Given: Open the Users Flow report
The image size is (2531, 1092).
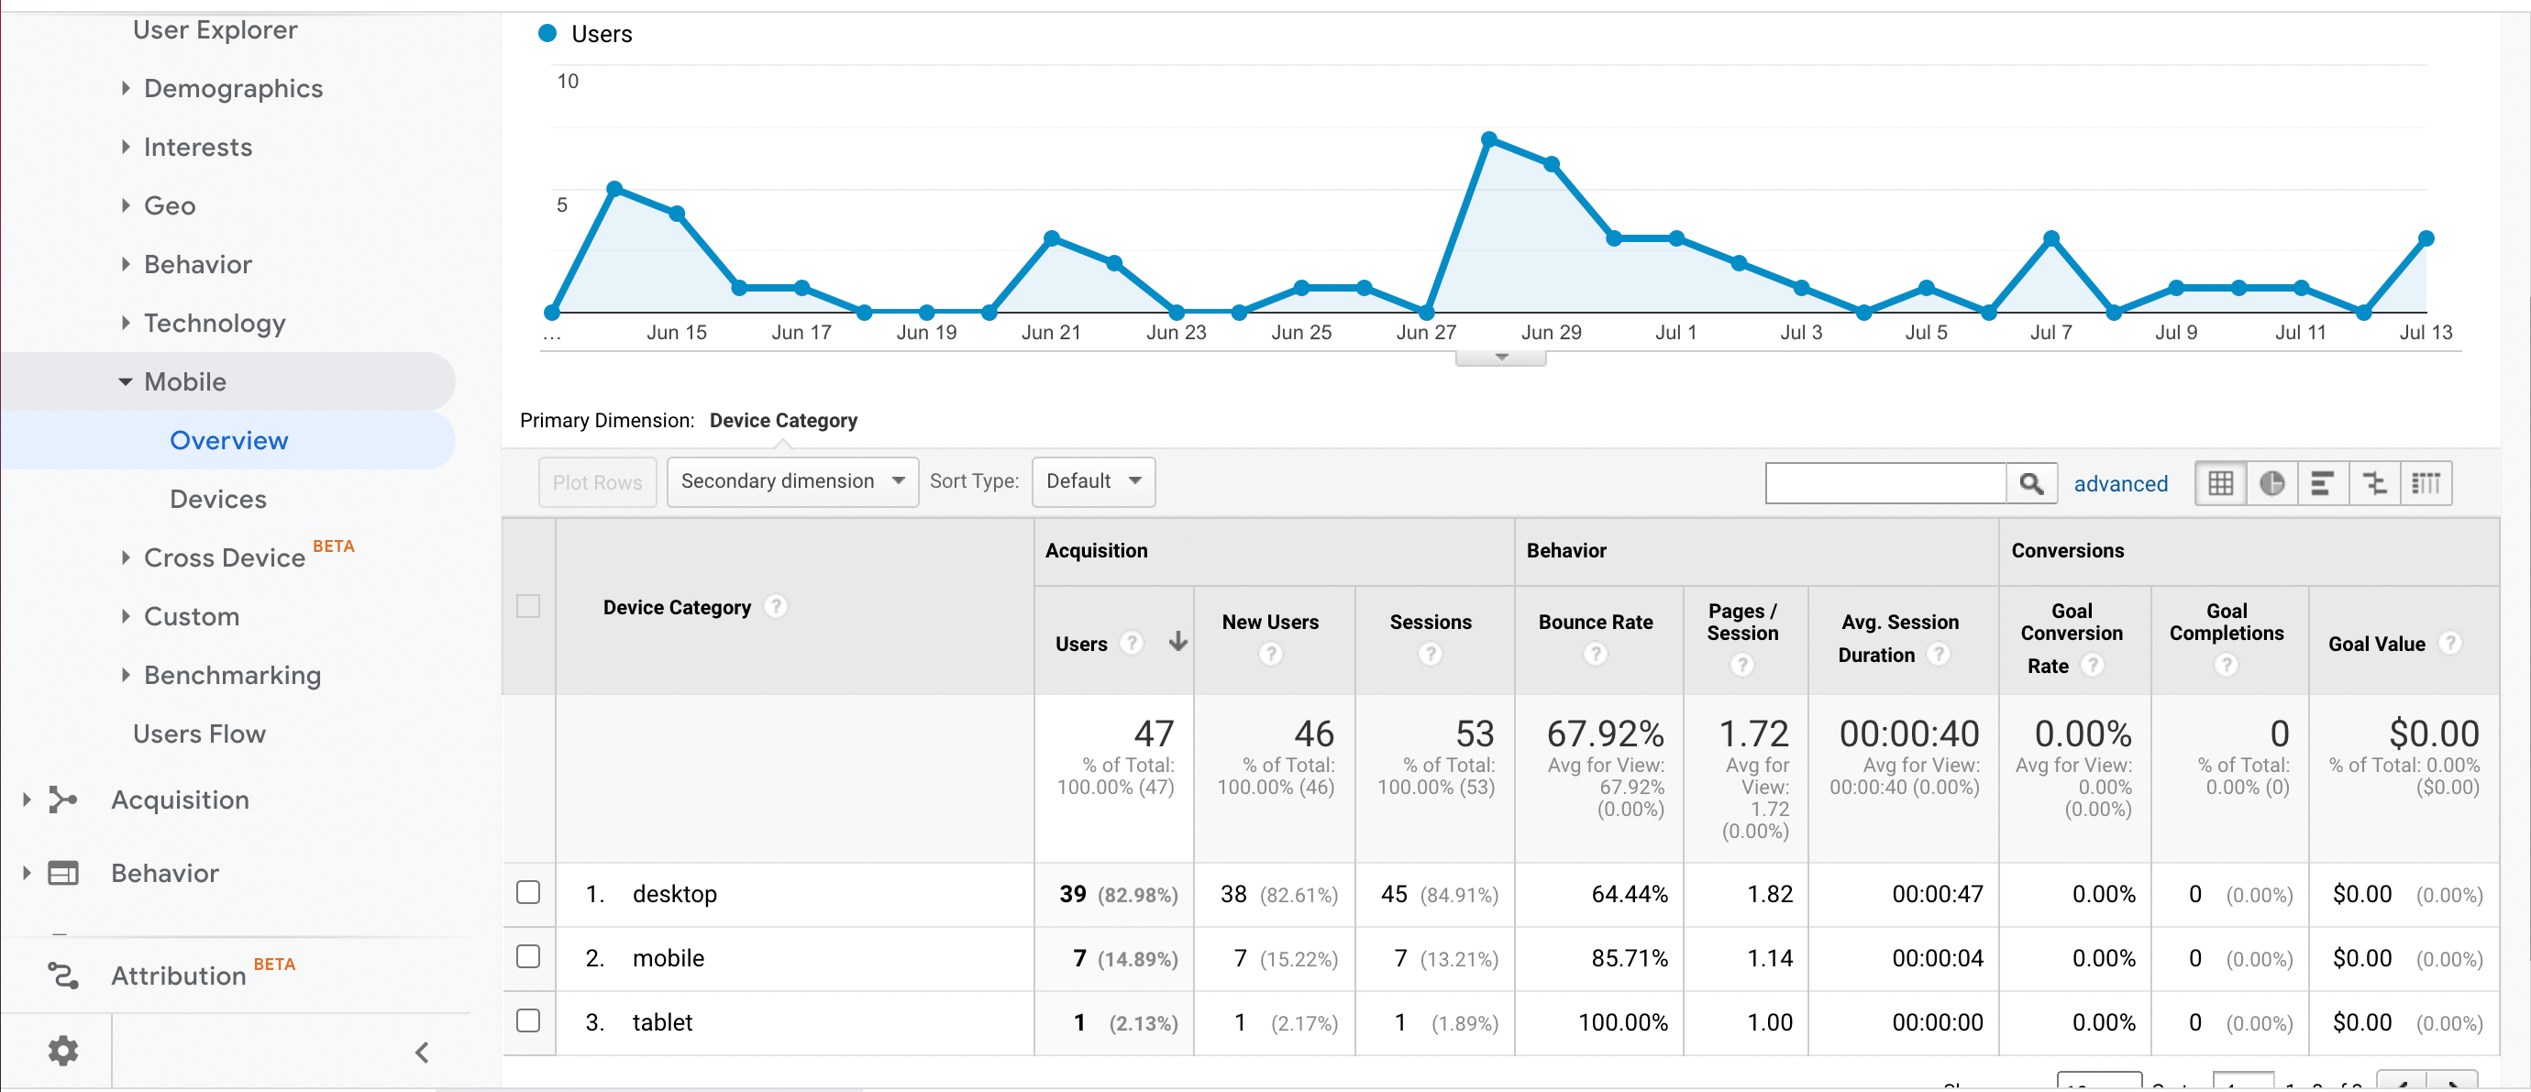Looking at the screenshot, I should [200, 734].
